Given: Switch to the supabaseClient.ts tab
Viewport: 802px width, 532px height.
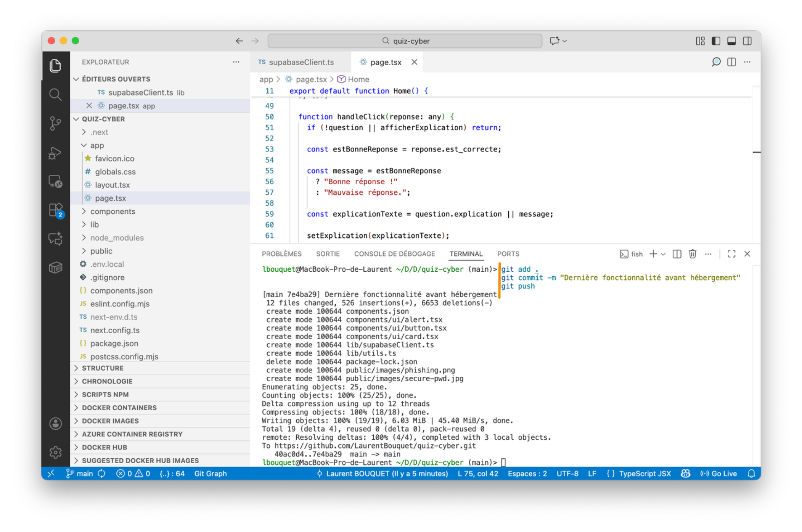Looking at the screenshot, I should [x=301, y=62].
